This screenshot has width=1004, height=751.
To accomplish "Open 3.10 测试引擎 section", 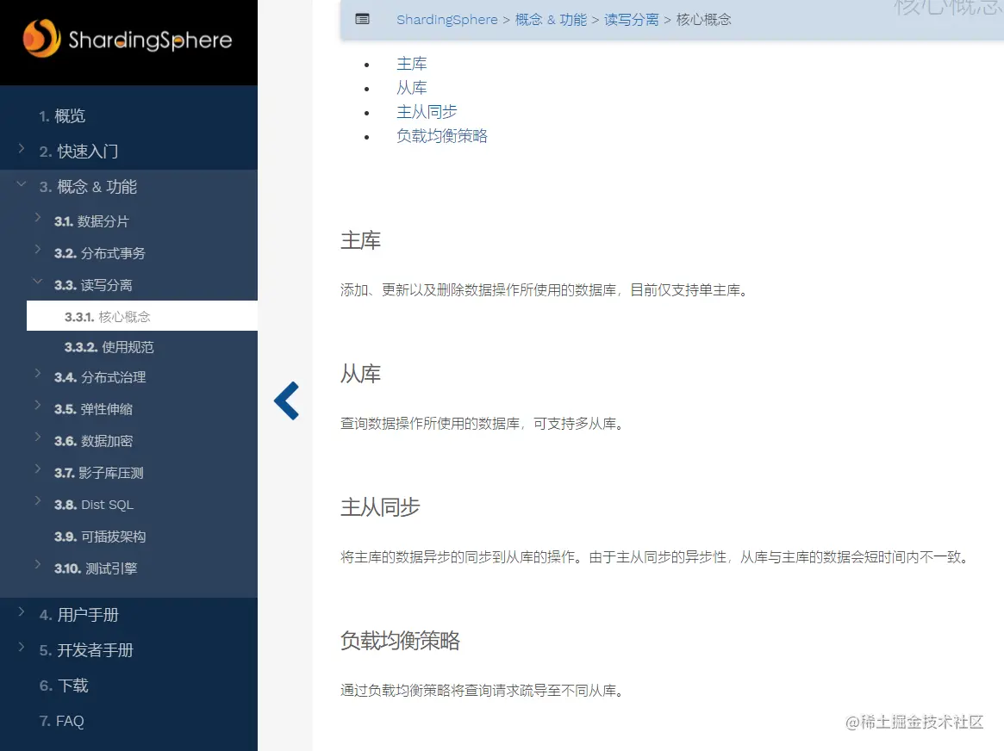I will coord(96,568).
